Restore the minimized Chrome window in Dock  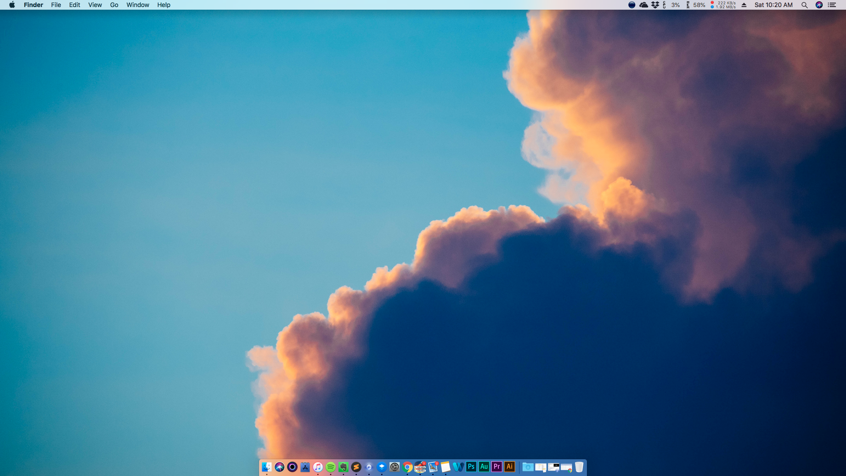click(x=566, y=467)
